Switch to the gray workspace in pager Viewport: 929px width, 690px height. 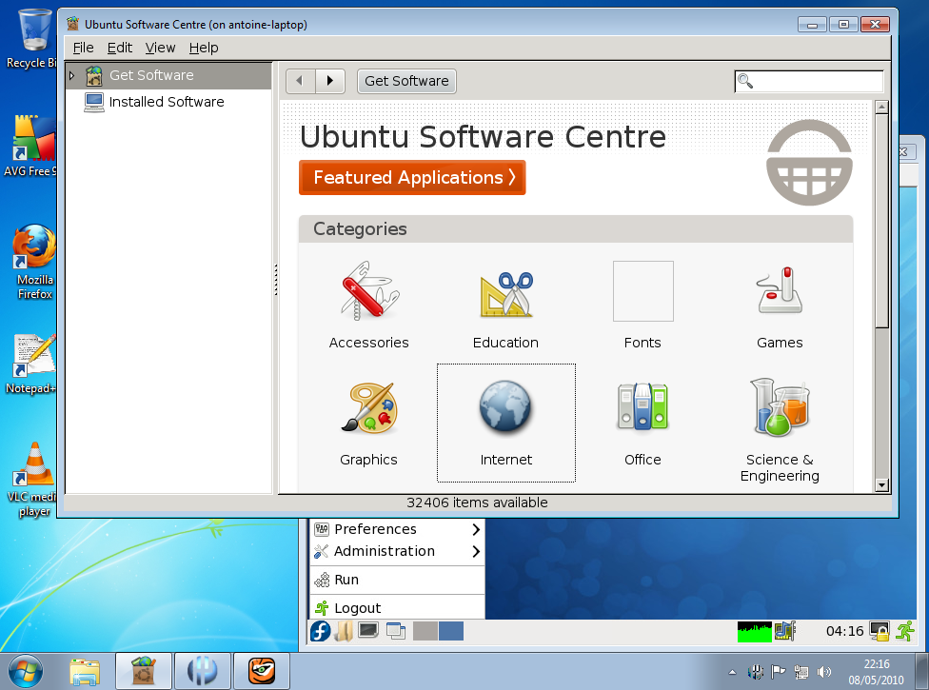pyautogui.click(x=425, y=631)
